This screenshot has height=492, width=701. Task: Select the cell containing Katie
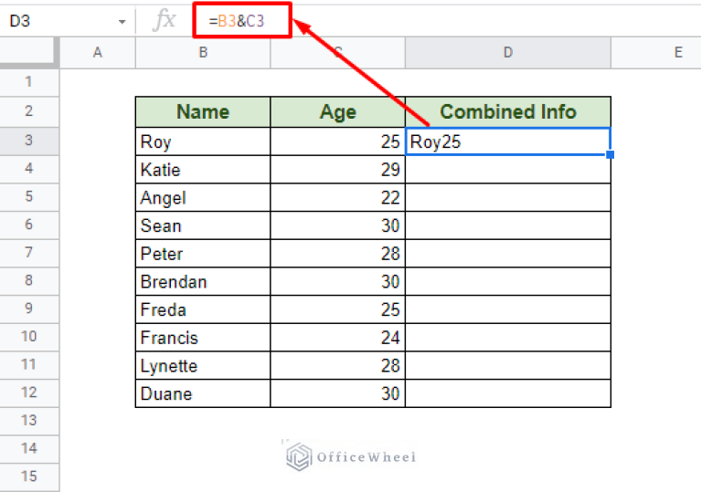pyautogui.click(x=202, y=170)
